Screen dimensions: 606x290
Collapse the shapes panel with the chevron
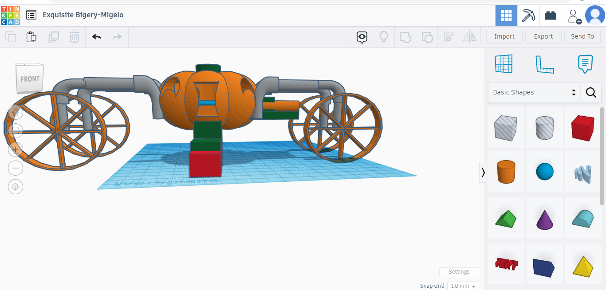[x=483, y=172]
